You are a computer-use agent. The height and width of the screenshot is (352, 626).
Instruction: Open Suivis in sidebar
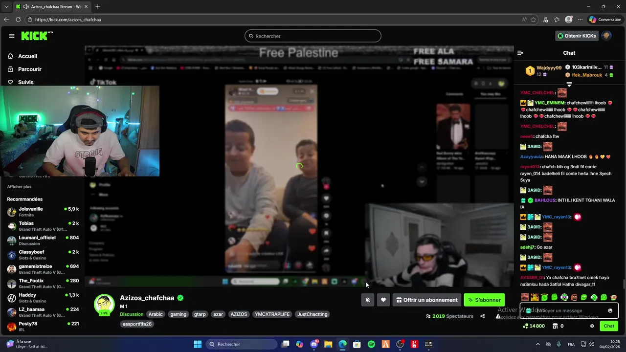[21, 82]
